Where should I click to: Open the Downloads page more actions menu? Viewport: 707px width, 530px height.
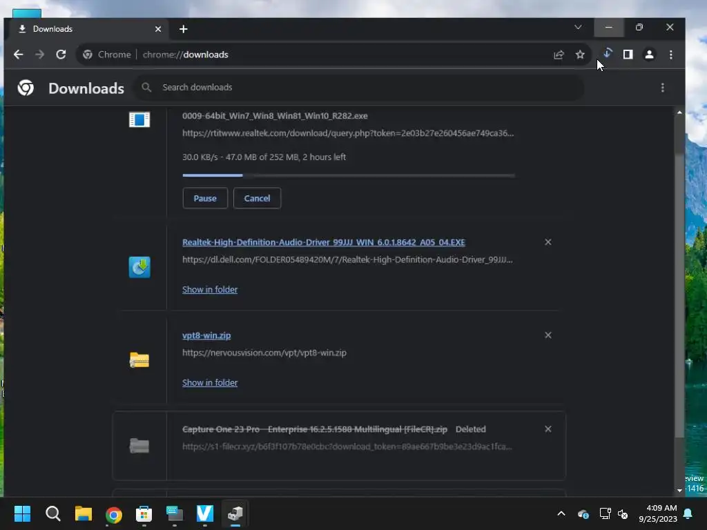point(662,88)
